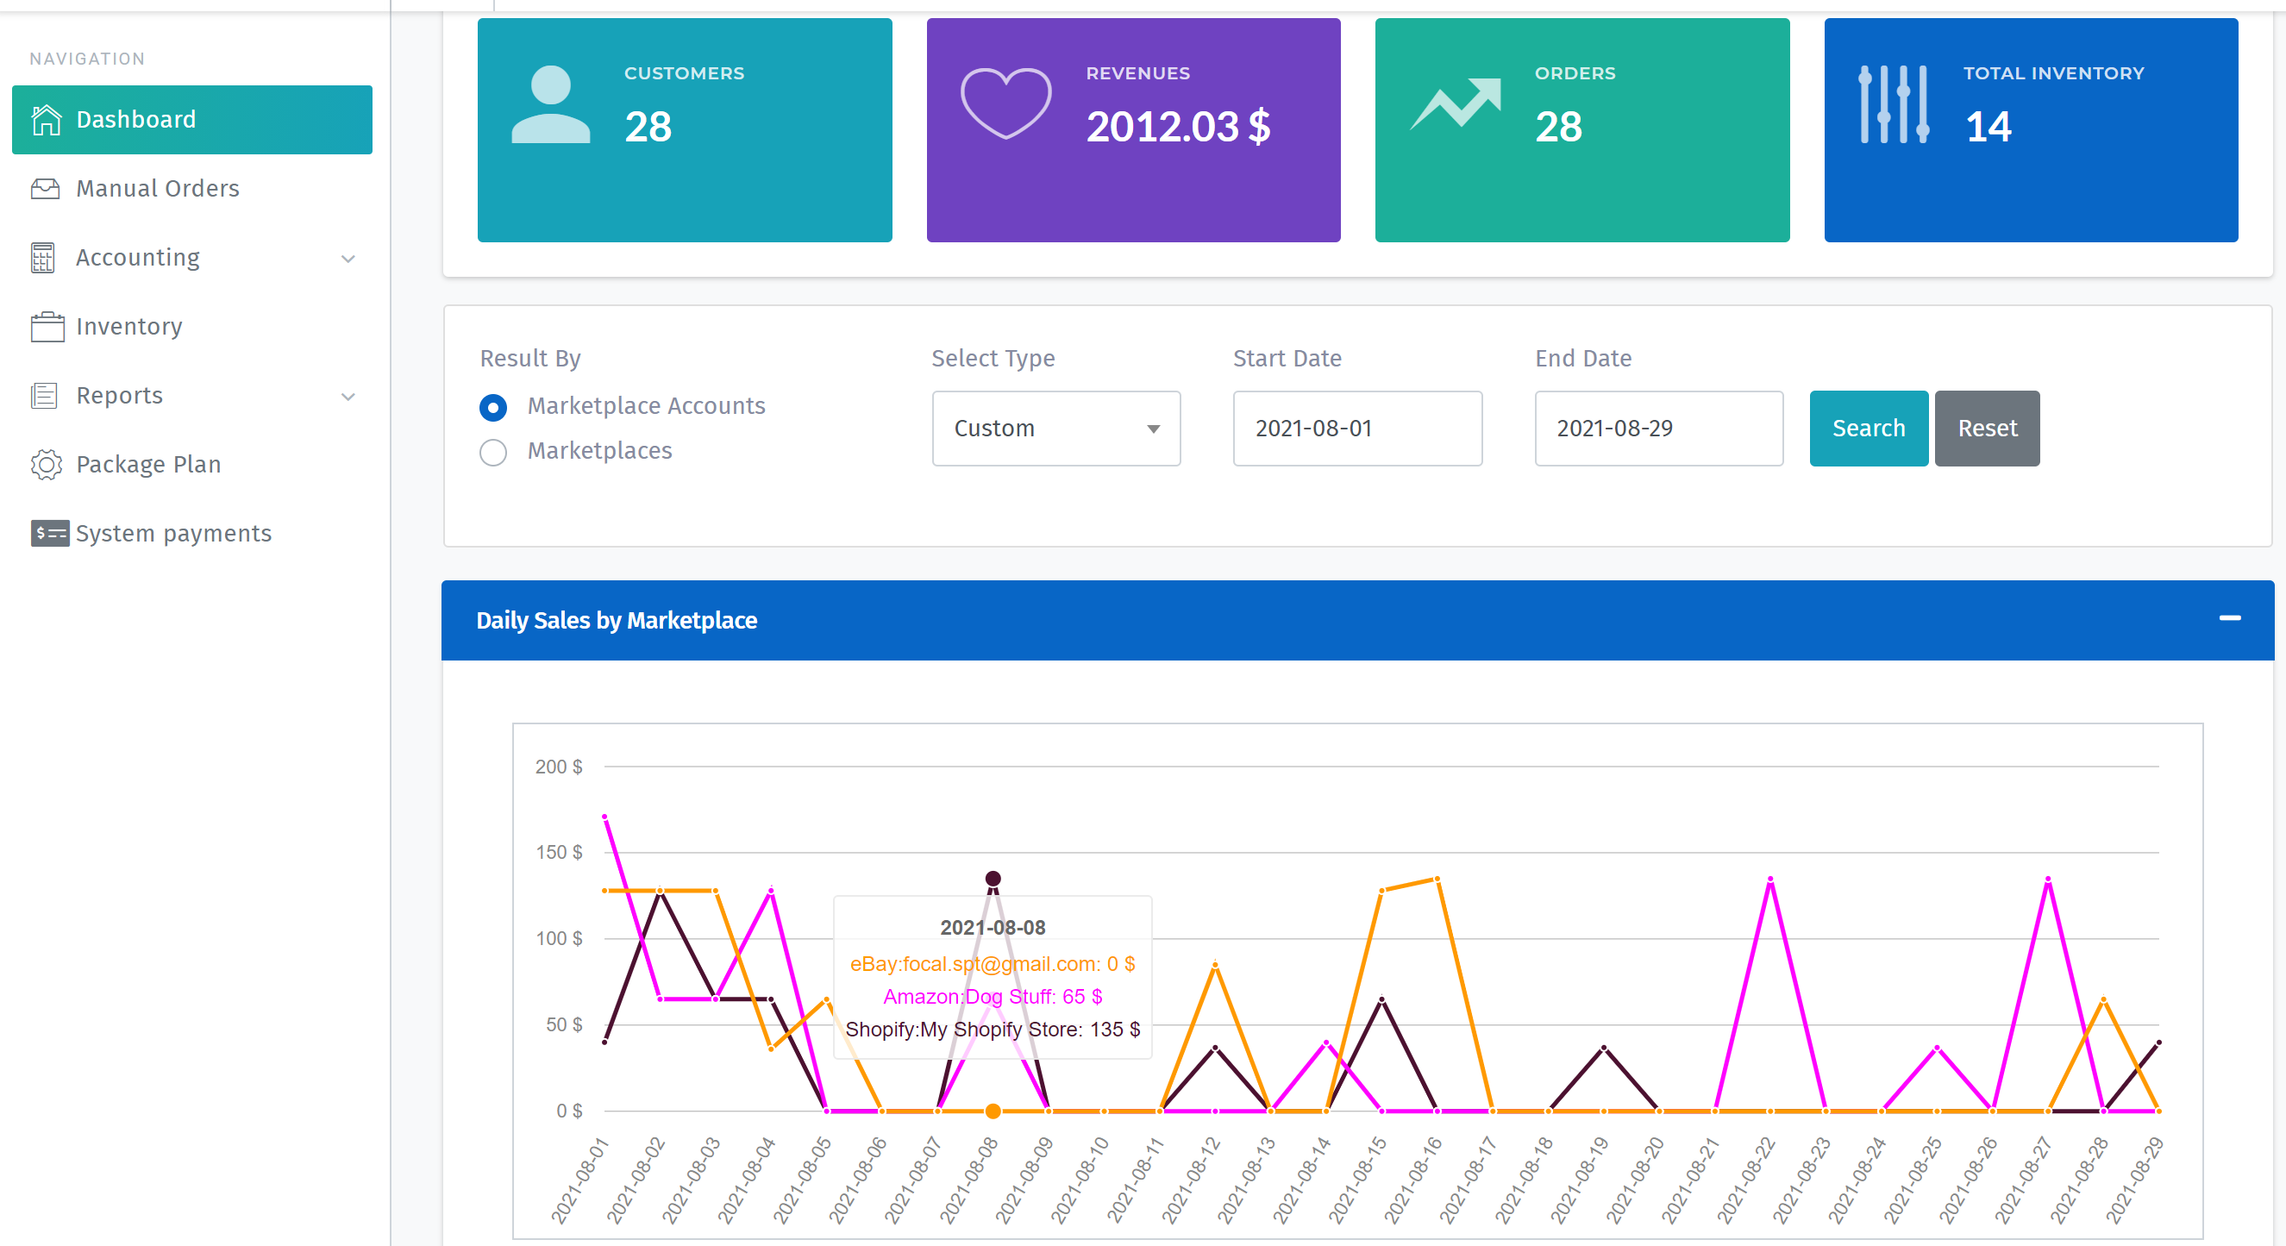This screenshot has height=1246, width=2286.
Task: Go to System payments page
Action: pos(173,533)
